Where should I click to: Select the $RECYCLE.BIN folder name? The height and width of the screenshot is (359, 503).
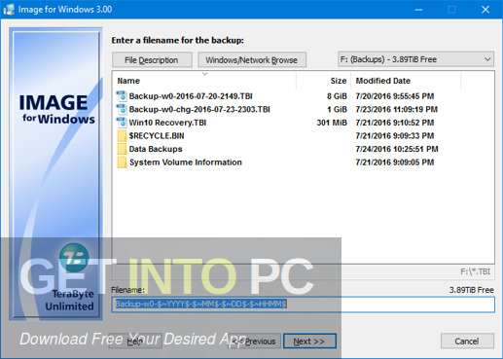157,136
